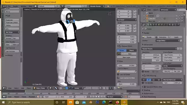This screenshot has height=105, width=187.
Task: Click the screen layout browse icon beside Default
Action: point(36,6)
